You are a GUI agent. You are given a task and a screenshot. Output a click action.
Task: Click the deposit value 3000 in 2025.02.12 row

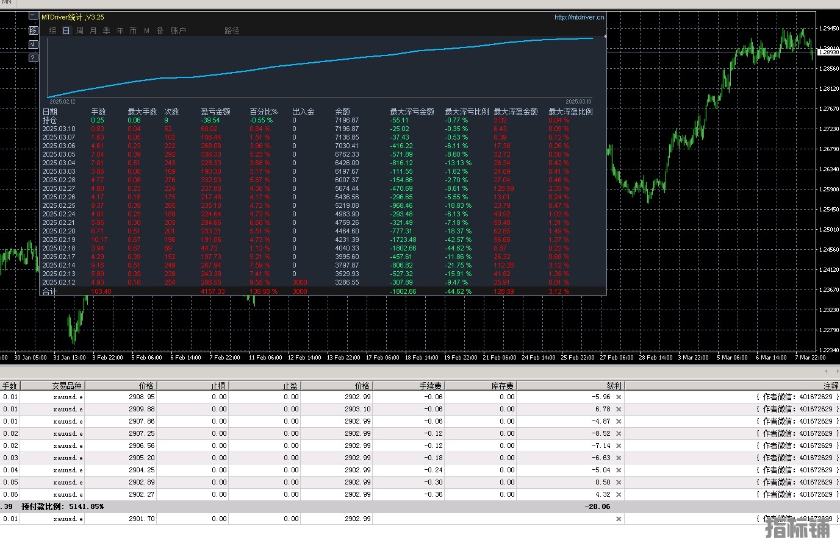coord(300,282)
